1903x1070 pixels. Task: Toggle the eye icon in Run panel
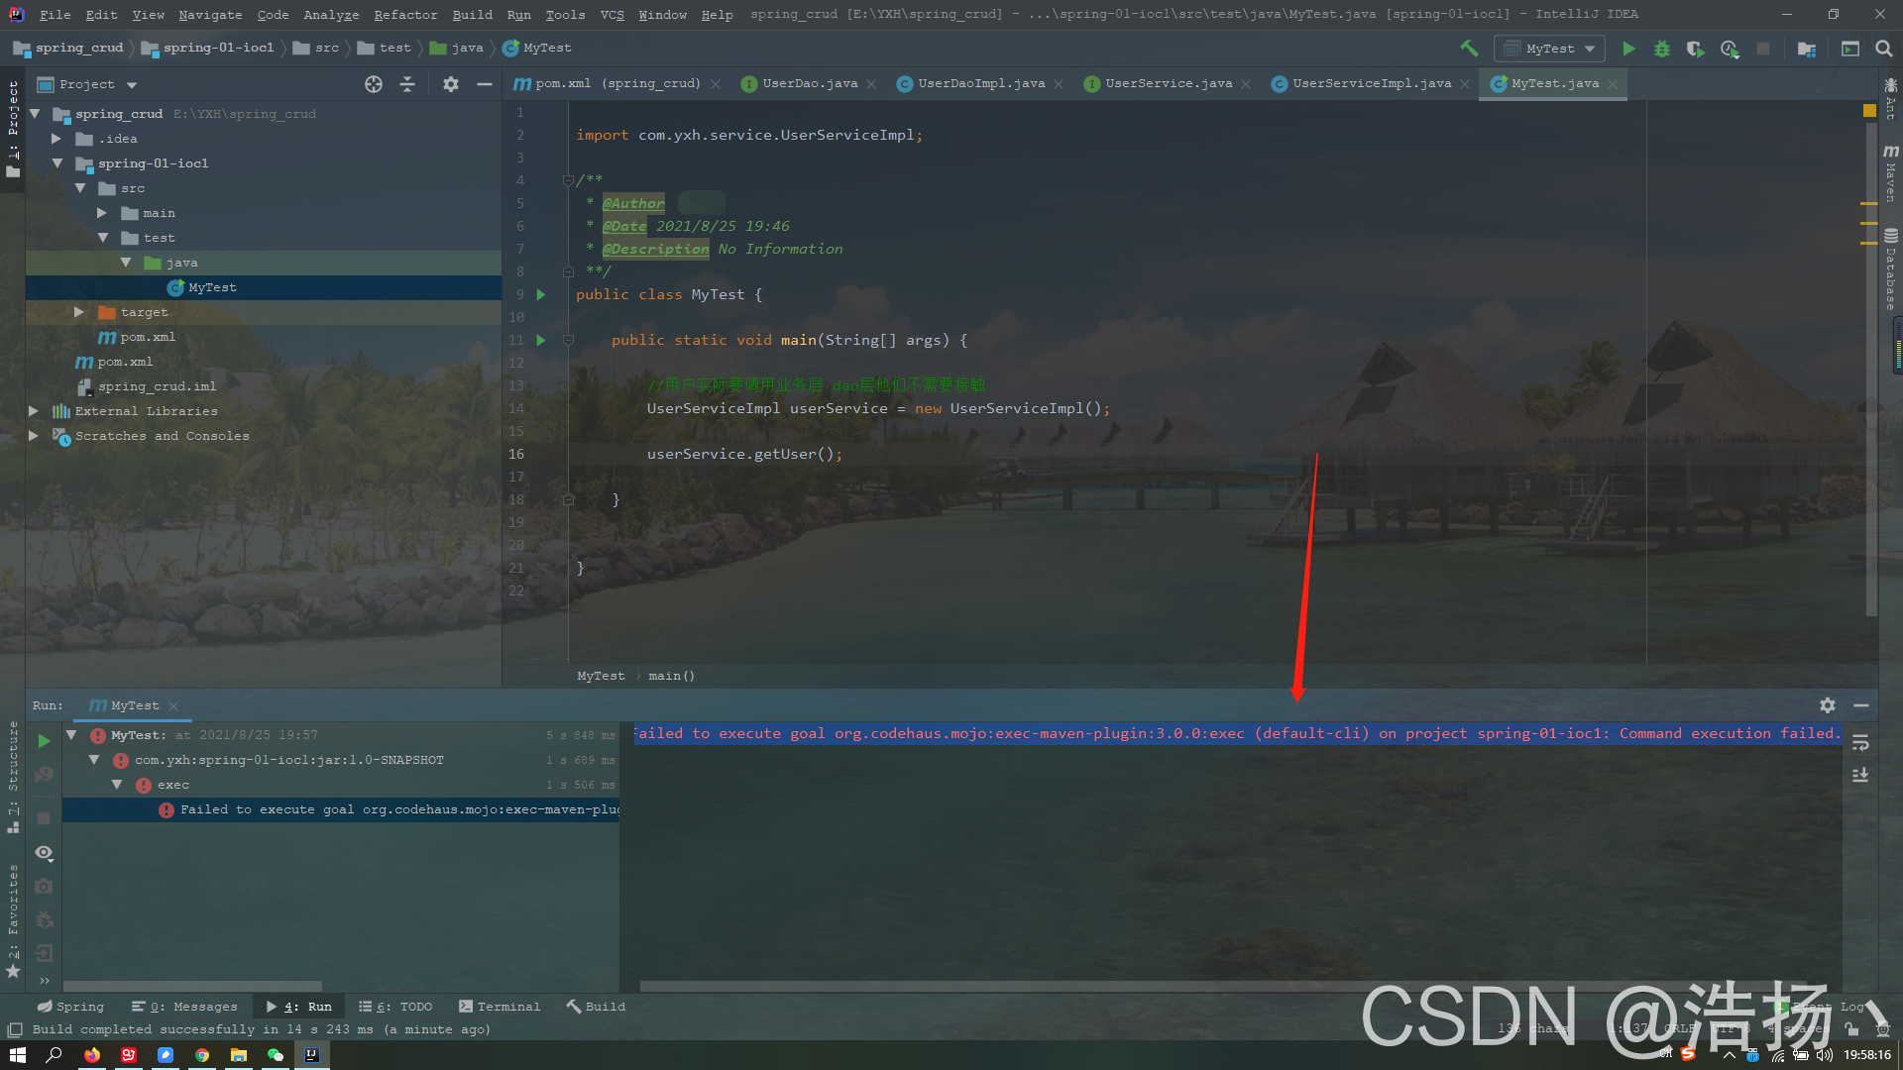[x=44, y=853]
